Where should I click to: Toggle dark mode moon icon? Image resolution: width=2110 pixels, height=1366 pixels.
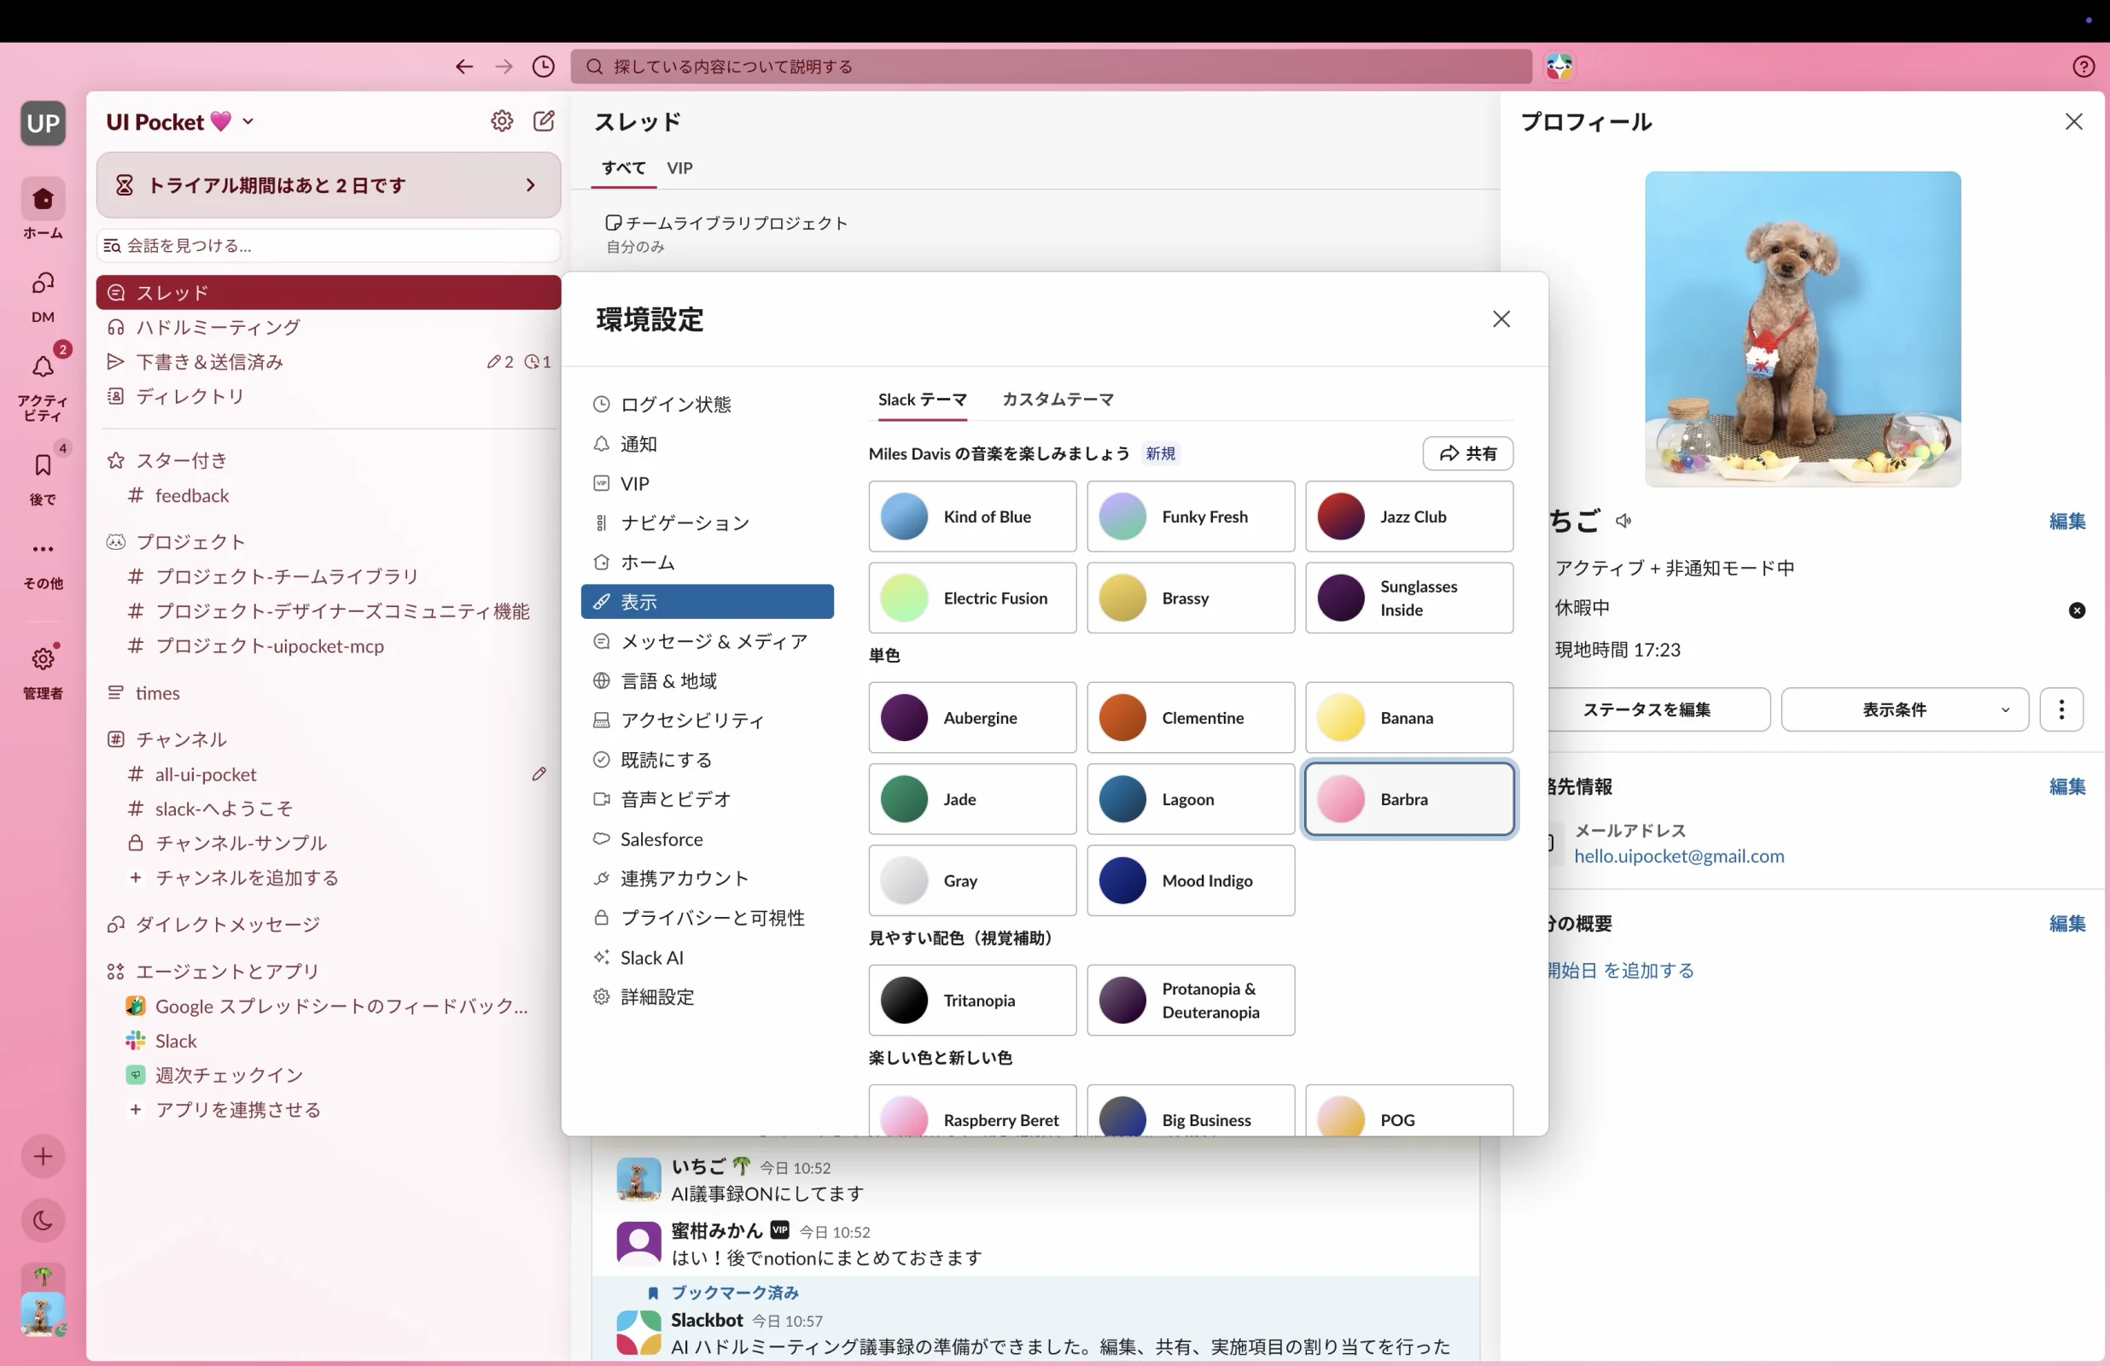43,1221
